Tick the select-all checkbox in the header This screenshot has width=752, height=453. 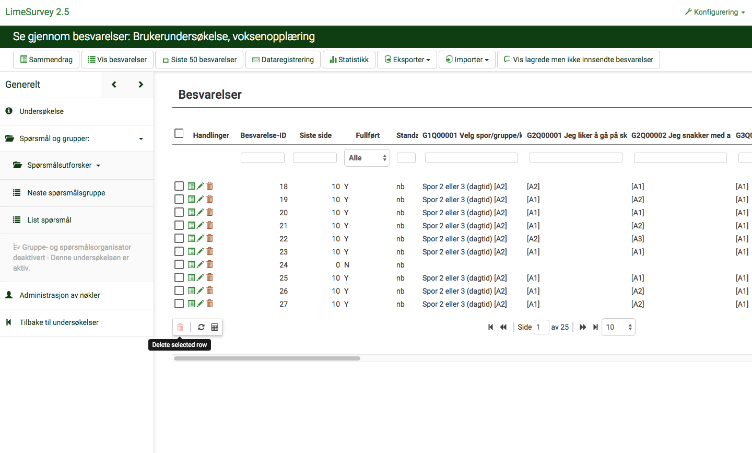tap(179, 134)
